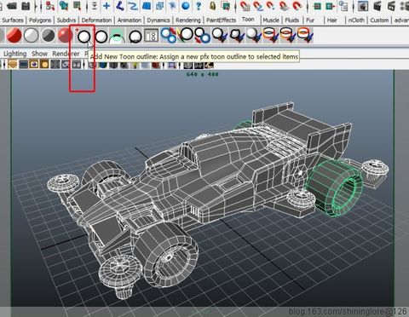This screenshot has height=317, width=409.
Task: Open the Subdivs shelf tab
Action: (66, 20)
